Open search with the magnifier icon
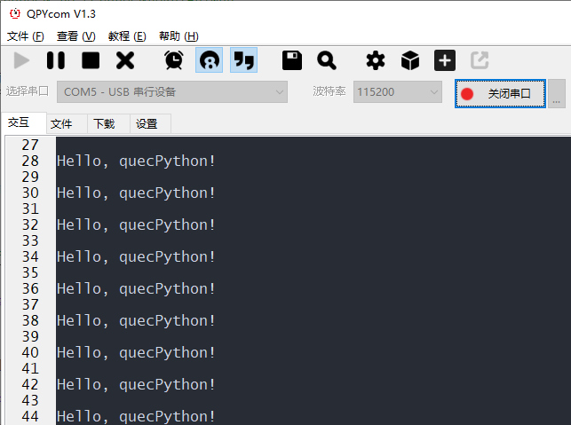 326,60
